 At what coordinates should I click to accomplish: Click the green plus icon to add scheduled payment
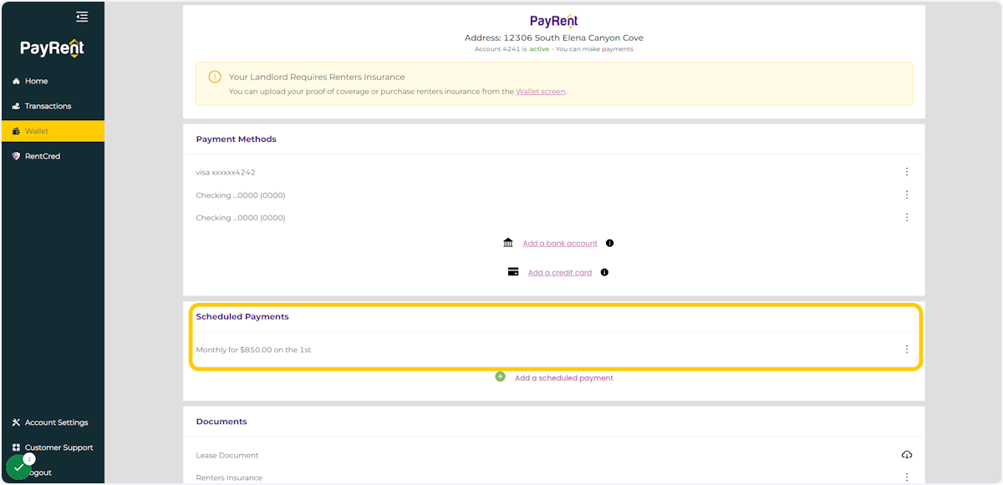coord(500,376)
